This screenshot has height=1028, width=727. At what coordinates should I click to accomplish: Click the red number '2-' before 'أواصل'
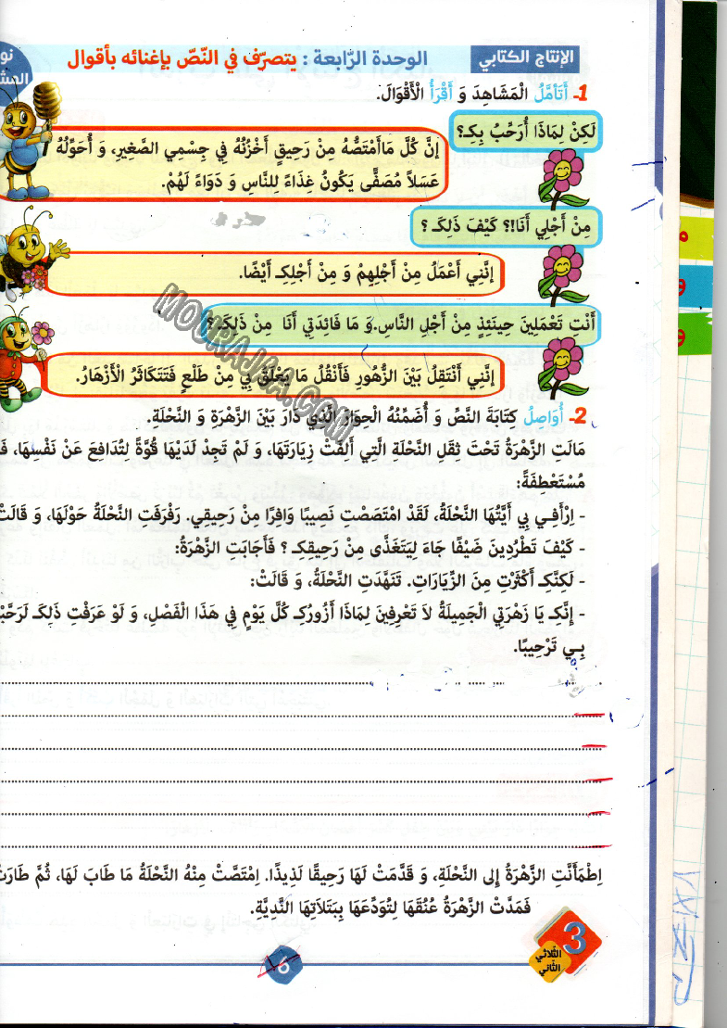577,417
